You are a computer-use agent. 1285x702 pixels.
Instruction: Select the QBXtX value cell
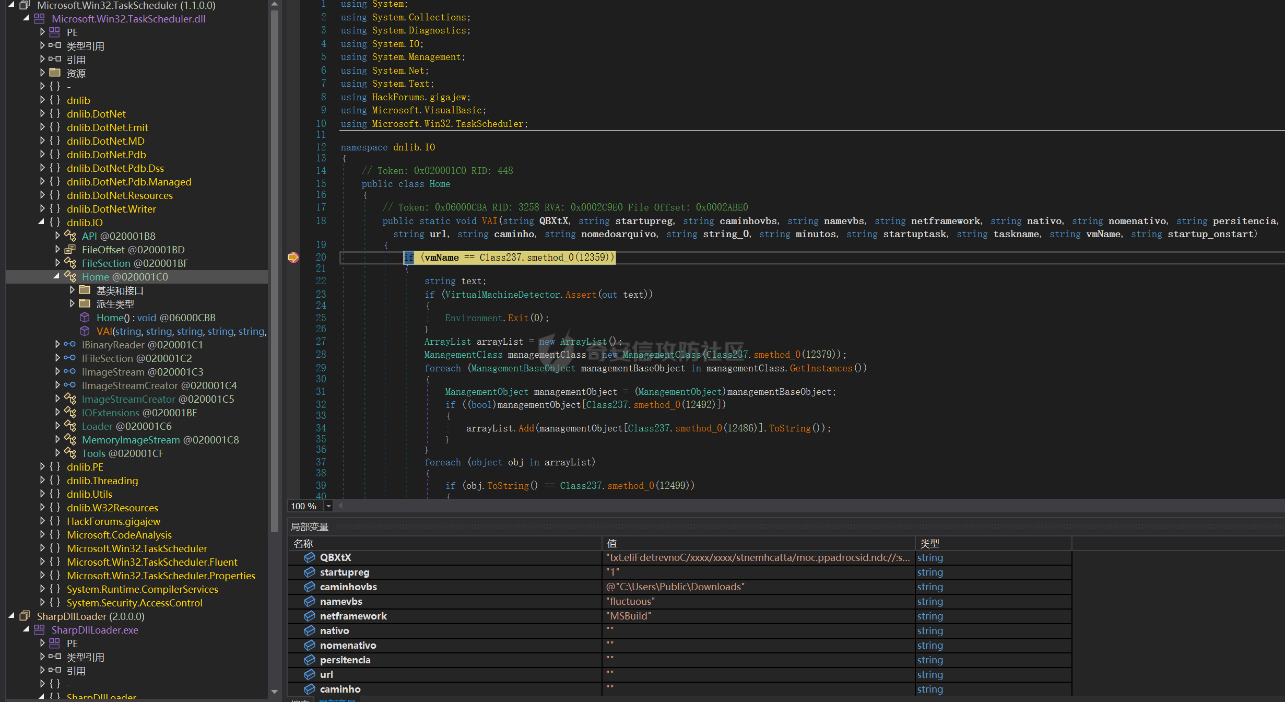click(x=758, y=557)
